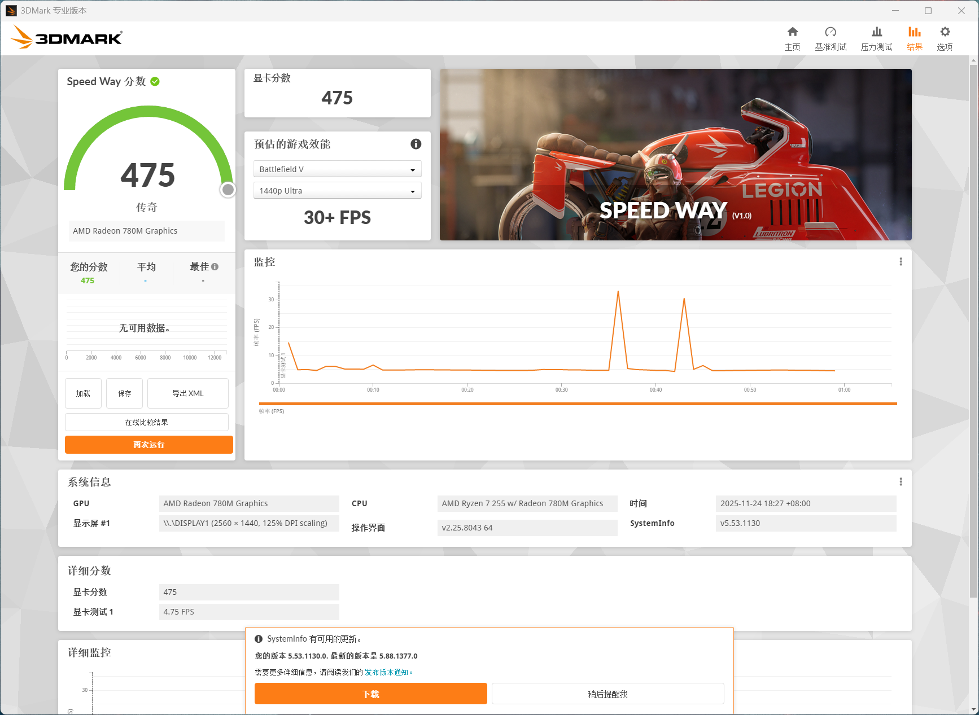The height and width of the screenshot is (715, 979).
Task: Click the 3DMark title bar app icon
Action: [x=11, y=11]
